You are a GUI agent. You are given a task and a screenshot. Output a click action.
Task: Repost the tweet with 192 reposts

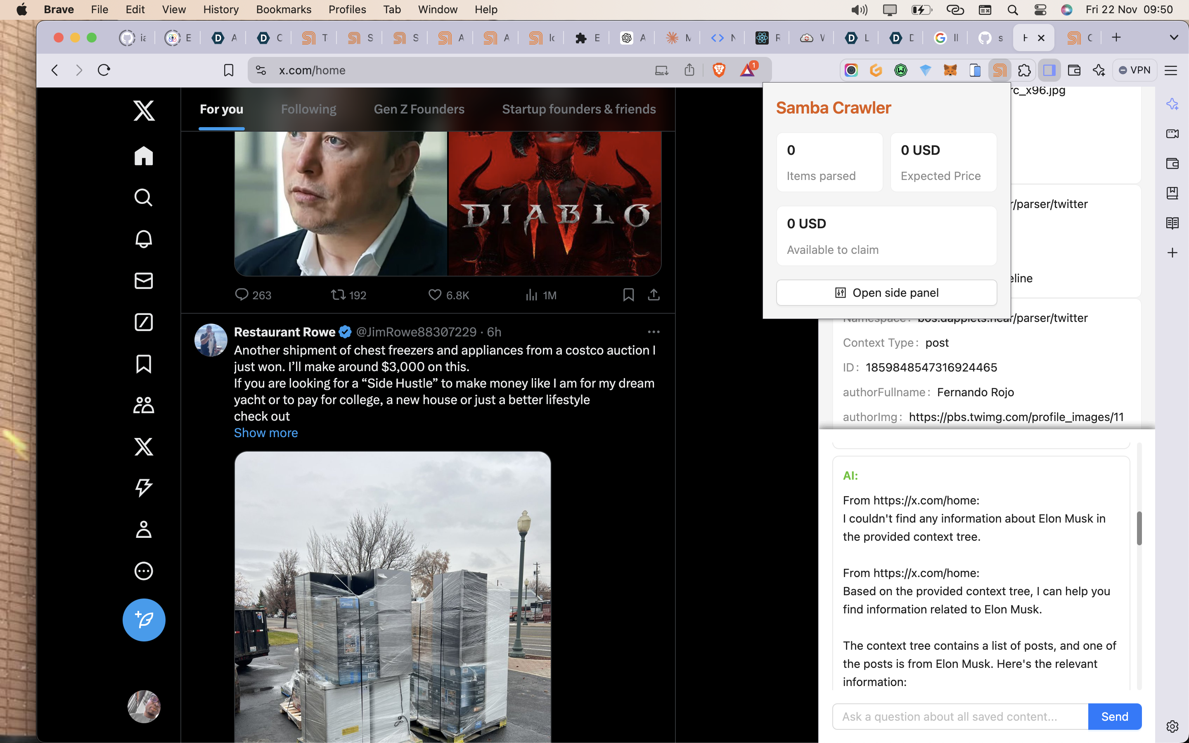tap(338, 295)
